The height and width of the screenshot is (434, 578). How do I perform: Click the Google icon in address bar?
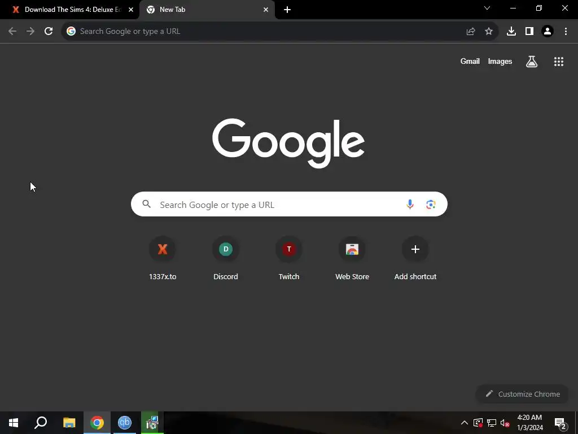71,32
